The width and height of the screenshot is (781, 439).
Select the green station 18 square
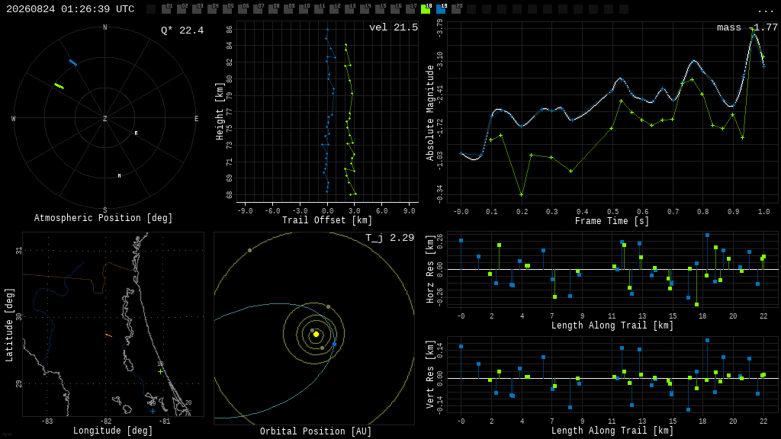(x=426, y=9)
